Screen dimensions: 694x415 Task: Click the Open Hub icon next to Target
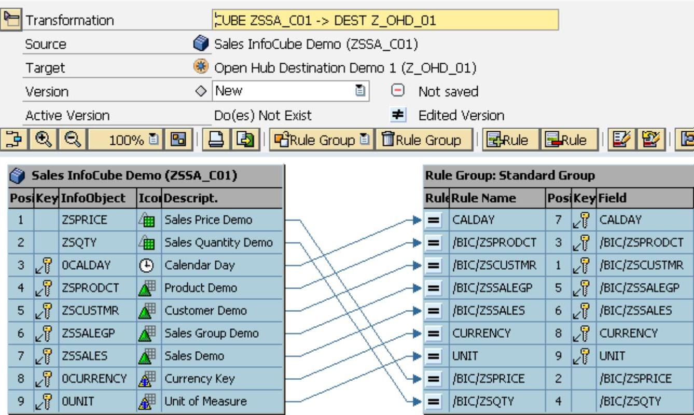(x=201, y=67)
